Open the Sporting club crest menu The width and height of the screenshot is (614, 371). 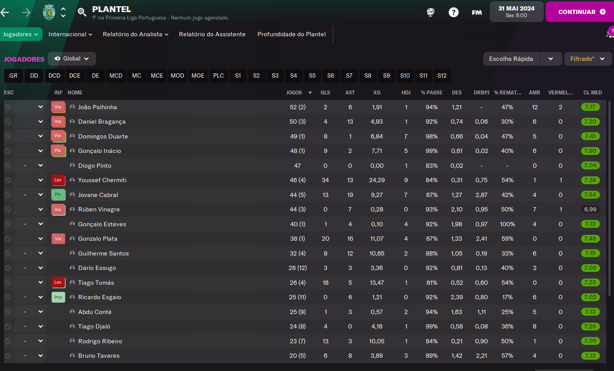pyautogui.click(x=49, y=12)
